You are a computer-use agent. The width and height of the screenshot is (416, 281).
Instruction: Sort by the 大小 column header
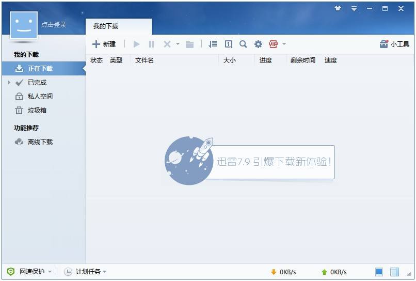click(x=230, y=60)
